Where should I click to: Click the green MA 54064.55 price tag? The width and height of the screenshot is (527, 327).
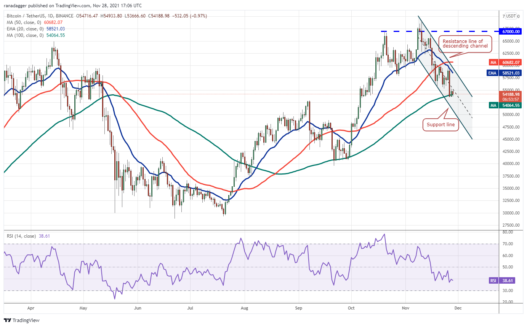pyautogui.click(x=505, y=105)
